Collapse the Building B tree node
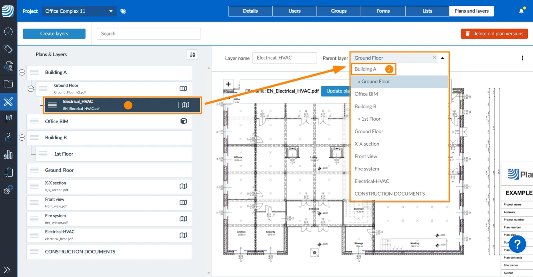The image size is (533, 277). (22, 138)
